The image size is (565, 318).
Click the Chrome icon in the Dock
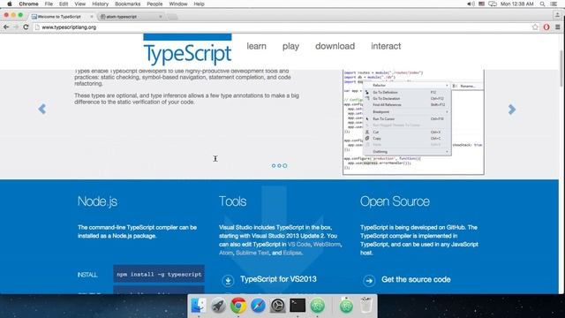238,306
